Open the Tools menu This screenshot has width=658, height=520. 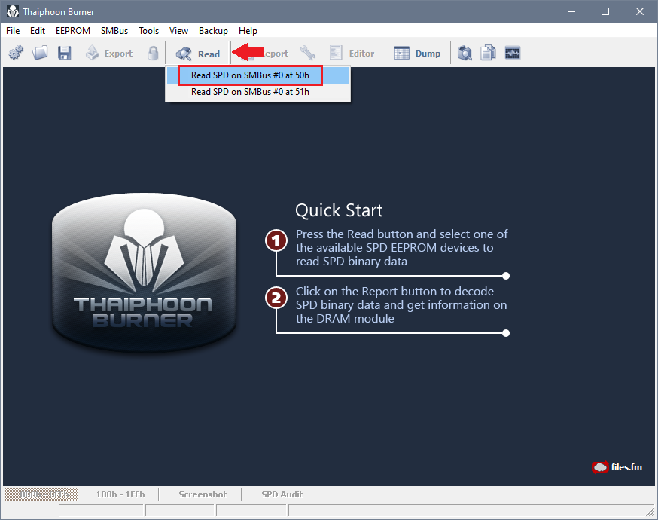(x=148, y=31)
